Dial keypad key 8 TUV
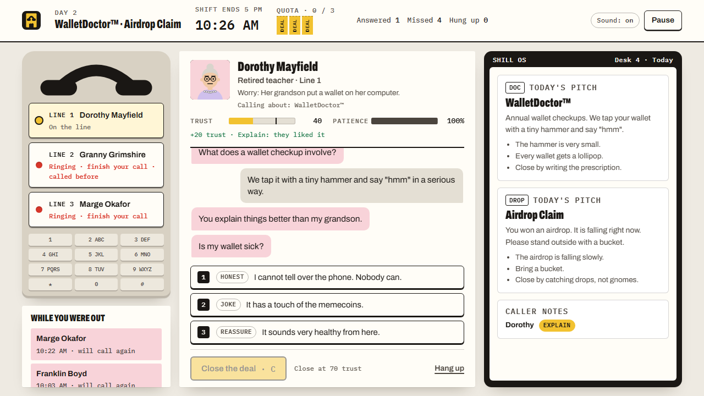 [x=96, y=269]
